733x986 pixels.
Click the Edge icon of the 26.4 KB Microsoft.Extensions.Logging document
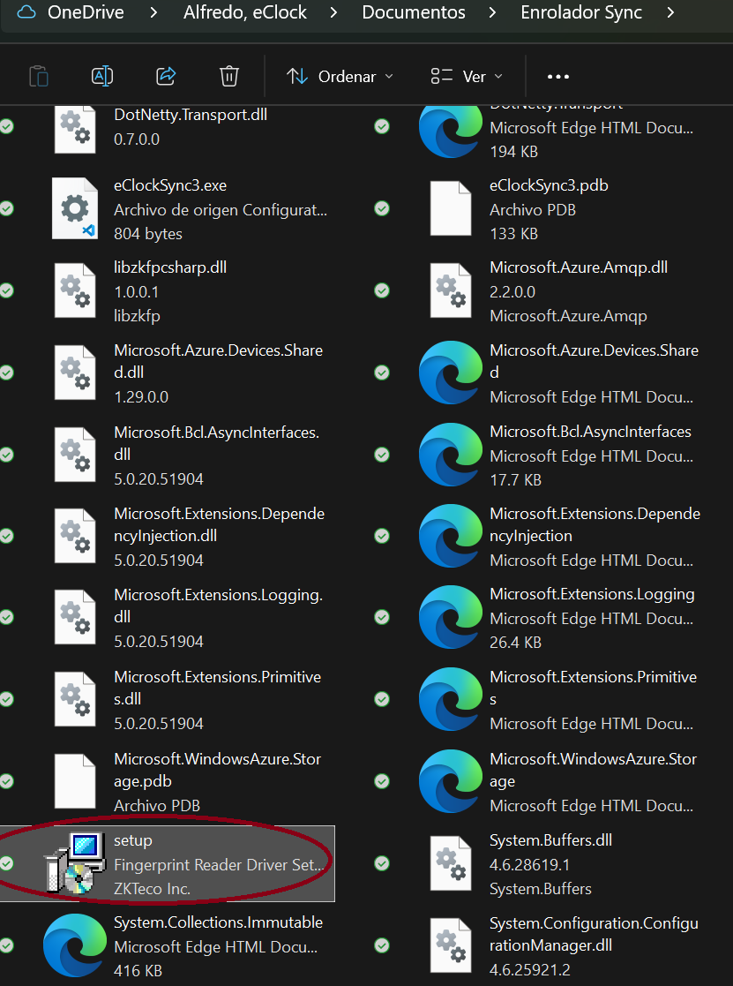point(451,618)
